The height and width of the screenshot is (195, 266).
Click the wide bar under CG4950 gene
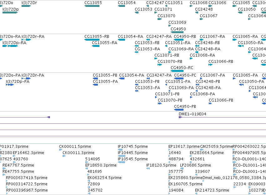click(x=177, y=32)
